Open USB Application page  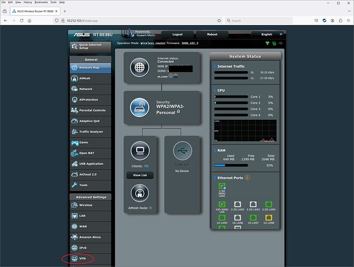click(x=90, y=163)
